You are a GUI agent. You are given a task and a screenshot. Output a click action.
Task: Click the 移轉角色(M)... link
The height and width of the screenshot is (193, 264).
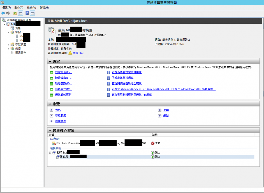tap(64, 89)
